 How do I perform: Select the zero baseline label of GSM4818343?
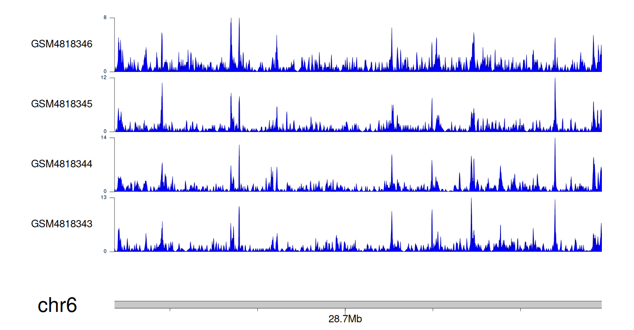click(111, 251)
